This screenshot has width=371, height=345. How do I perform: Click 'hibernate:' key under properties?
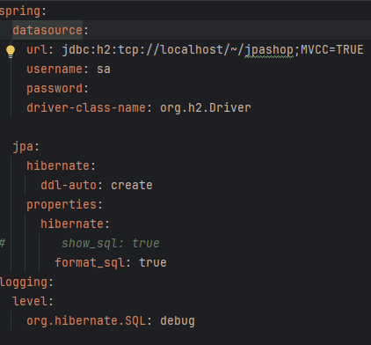[x=75, y=224]
